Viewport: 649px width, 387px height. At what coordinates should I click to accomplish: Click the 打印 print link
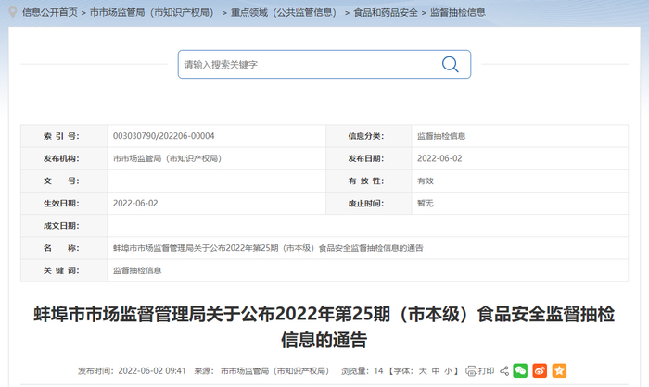[487, 371]
